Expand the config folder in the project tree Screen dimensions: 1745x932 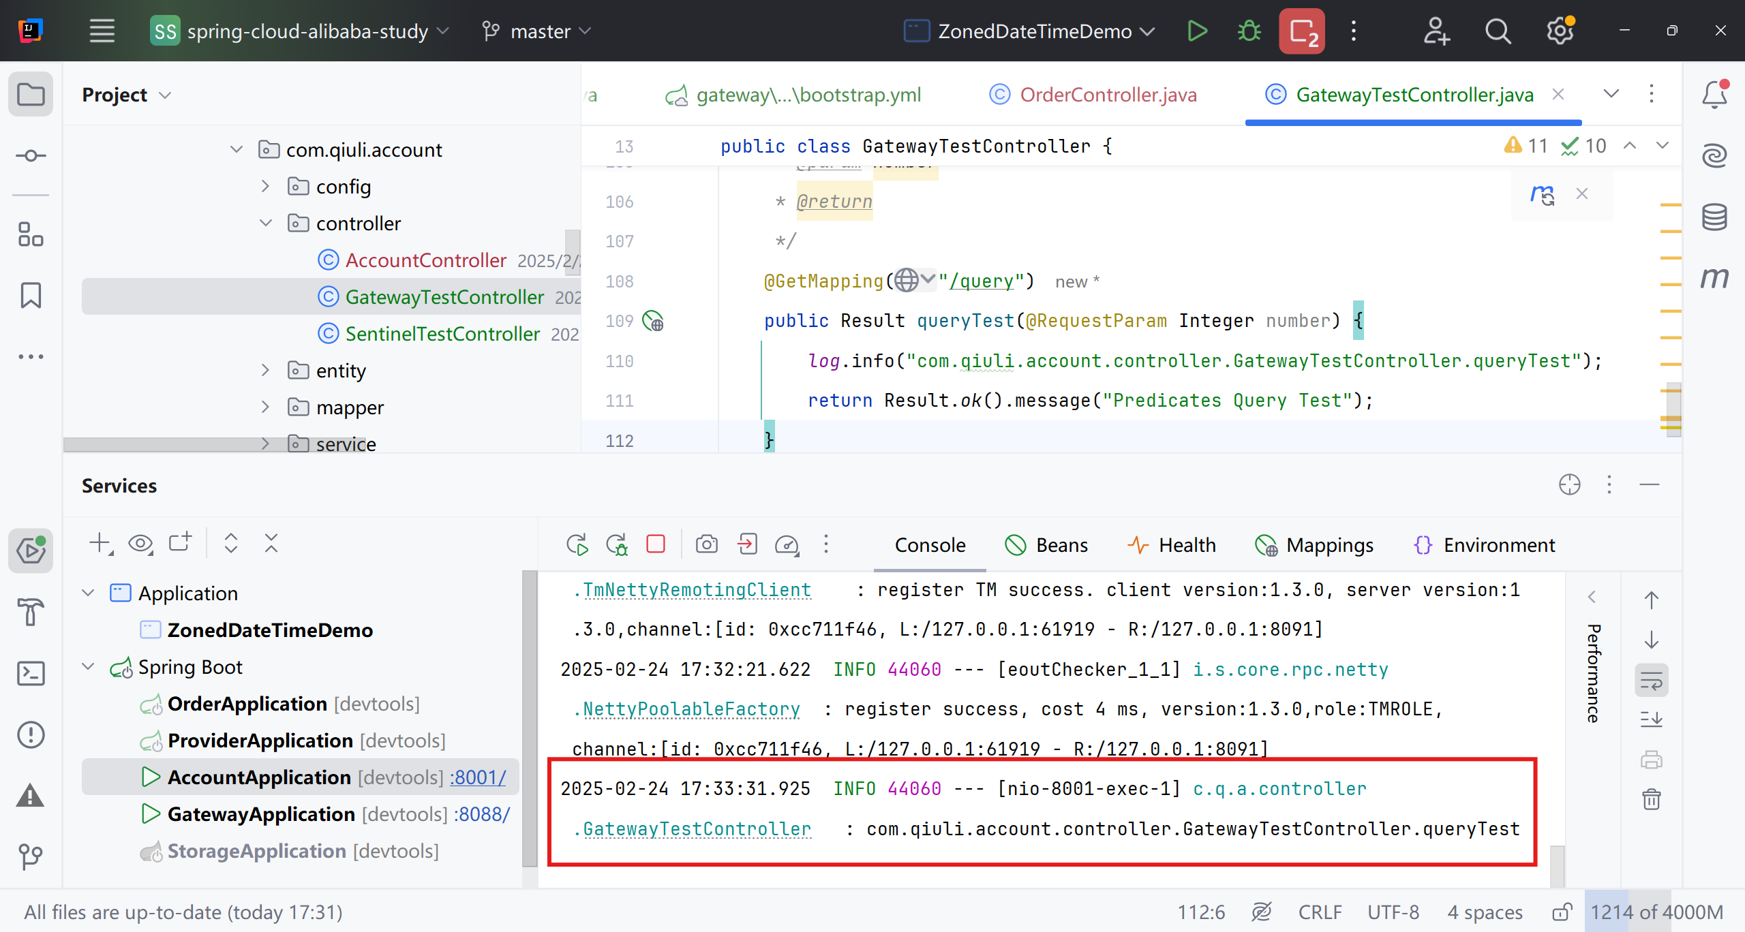click(x=266, y=186)
